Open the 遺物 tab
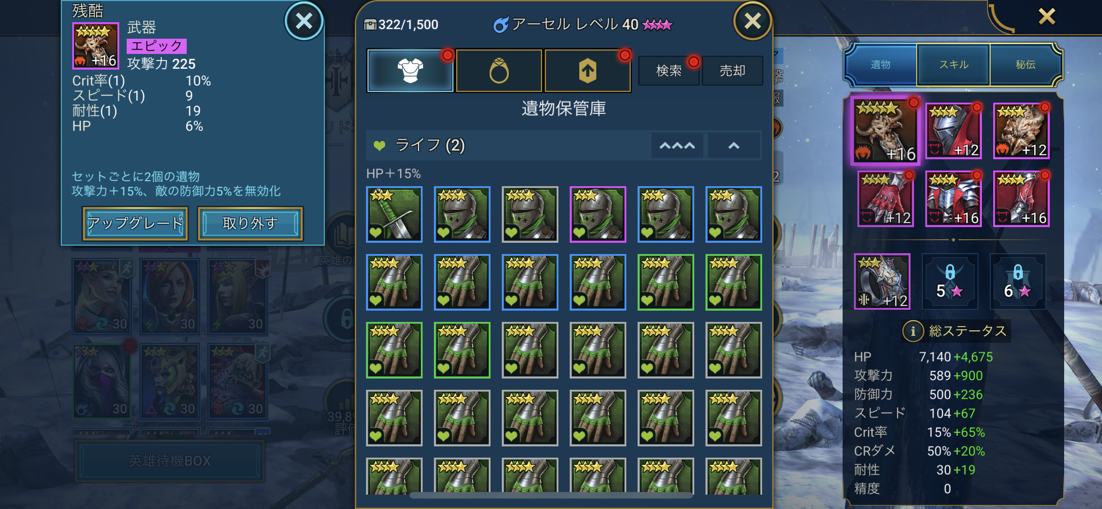The height and width of the screenshot is (509, 1102). 880,64
